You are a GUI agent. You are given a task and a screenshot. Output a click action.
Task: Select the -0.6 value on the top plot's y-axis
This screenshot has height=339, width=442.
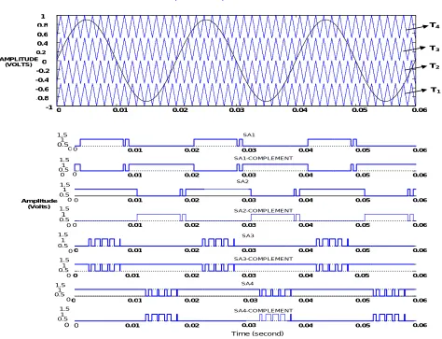[42, 89]
